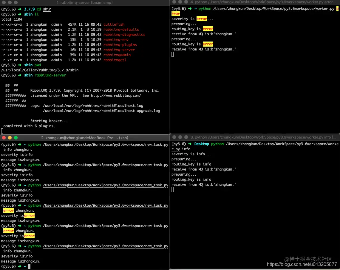Click the 39K file size value
The image size is (340, 270).
pos(73,55)
